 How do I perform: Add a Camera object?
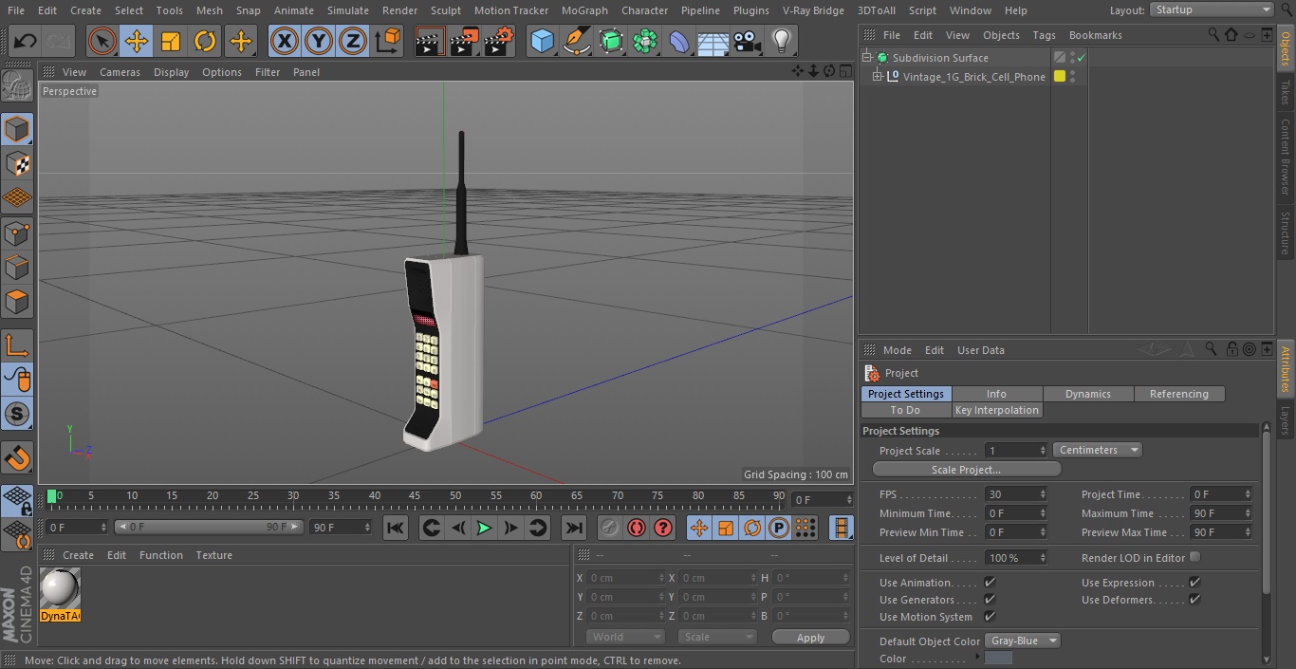[x=748, y=41]
